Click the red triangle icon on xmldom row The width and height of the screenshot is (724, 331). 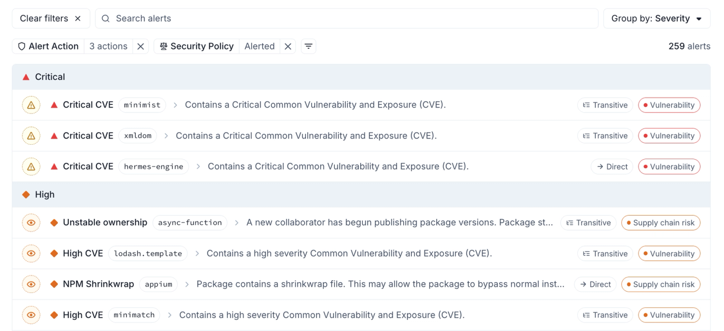(x=54, y=136)
